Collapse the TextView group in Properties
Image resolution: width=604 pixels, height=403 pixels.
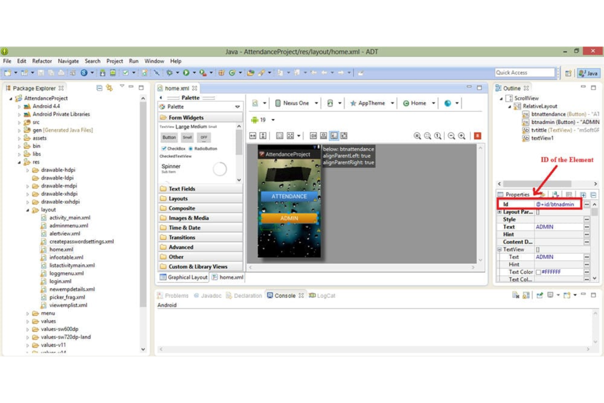click(500, 249)
